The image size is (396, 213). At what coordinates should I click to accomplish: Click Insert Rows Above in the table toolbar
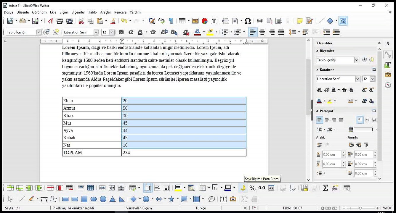[x=10, y=188]
